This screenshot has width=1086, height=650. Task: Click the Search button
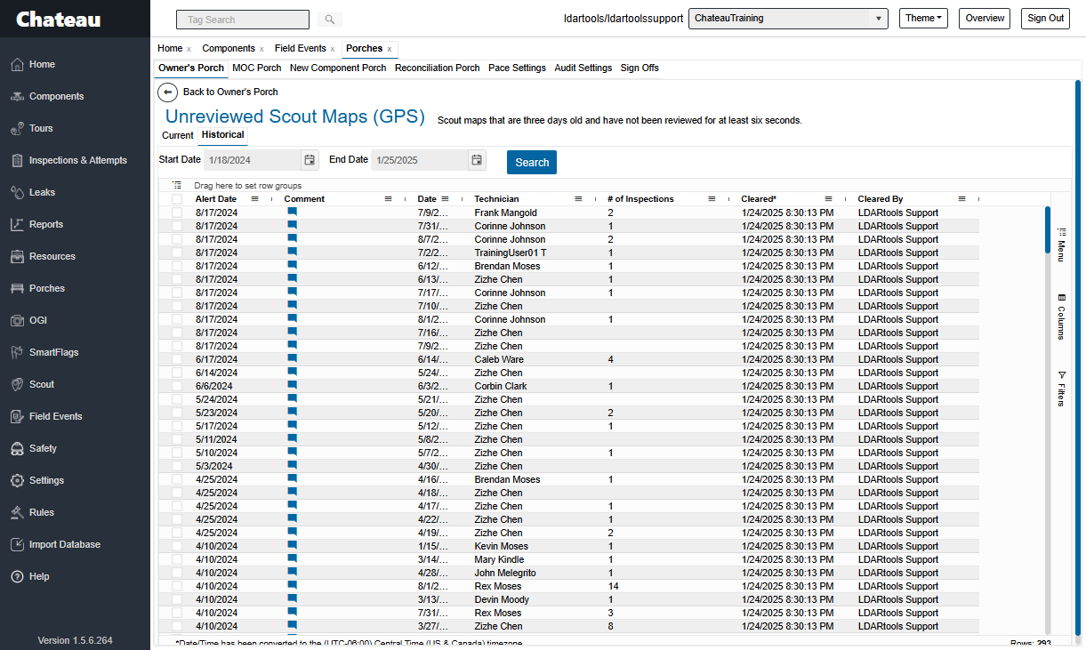[532, 162]
